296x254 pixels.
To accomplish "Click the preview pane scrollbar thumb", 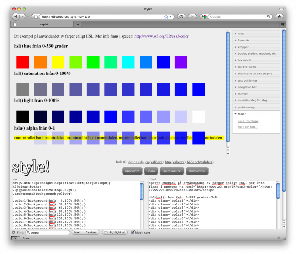I will 228,87.
